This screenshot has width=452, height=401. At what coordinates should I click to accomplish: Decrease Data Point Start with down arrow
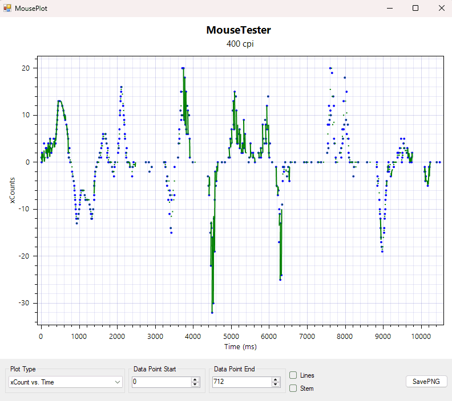195,384
